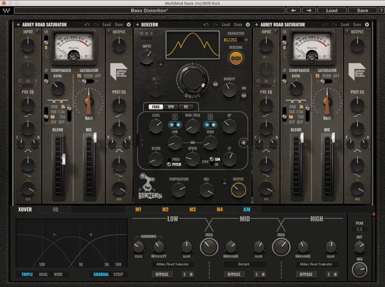Image resolution: width=385 pixels, height=287 pixels.
Task: Open LOW band plugin selector Abbey Road Saturator
Action: 172,264
